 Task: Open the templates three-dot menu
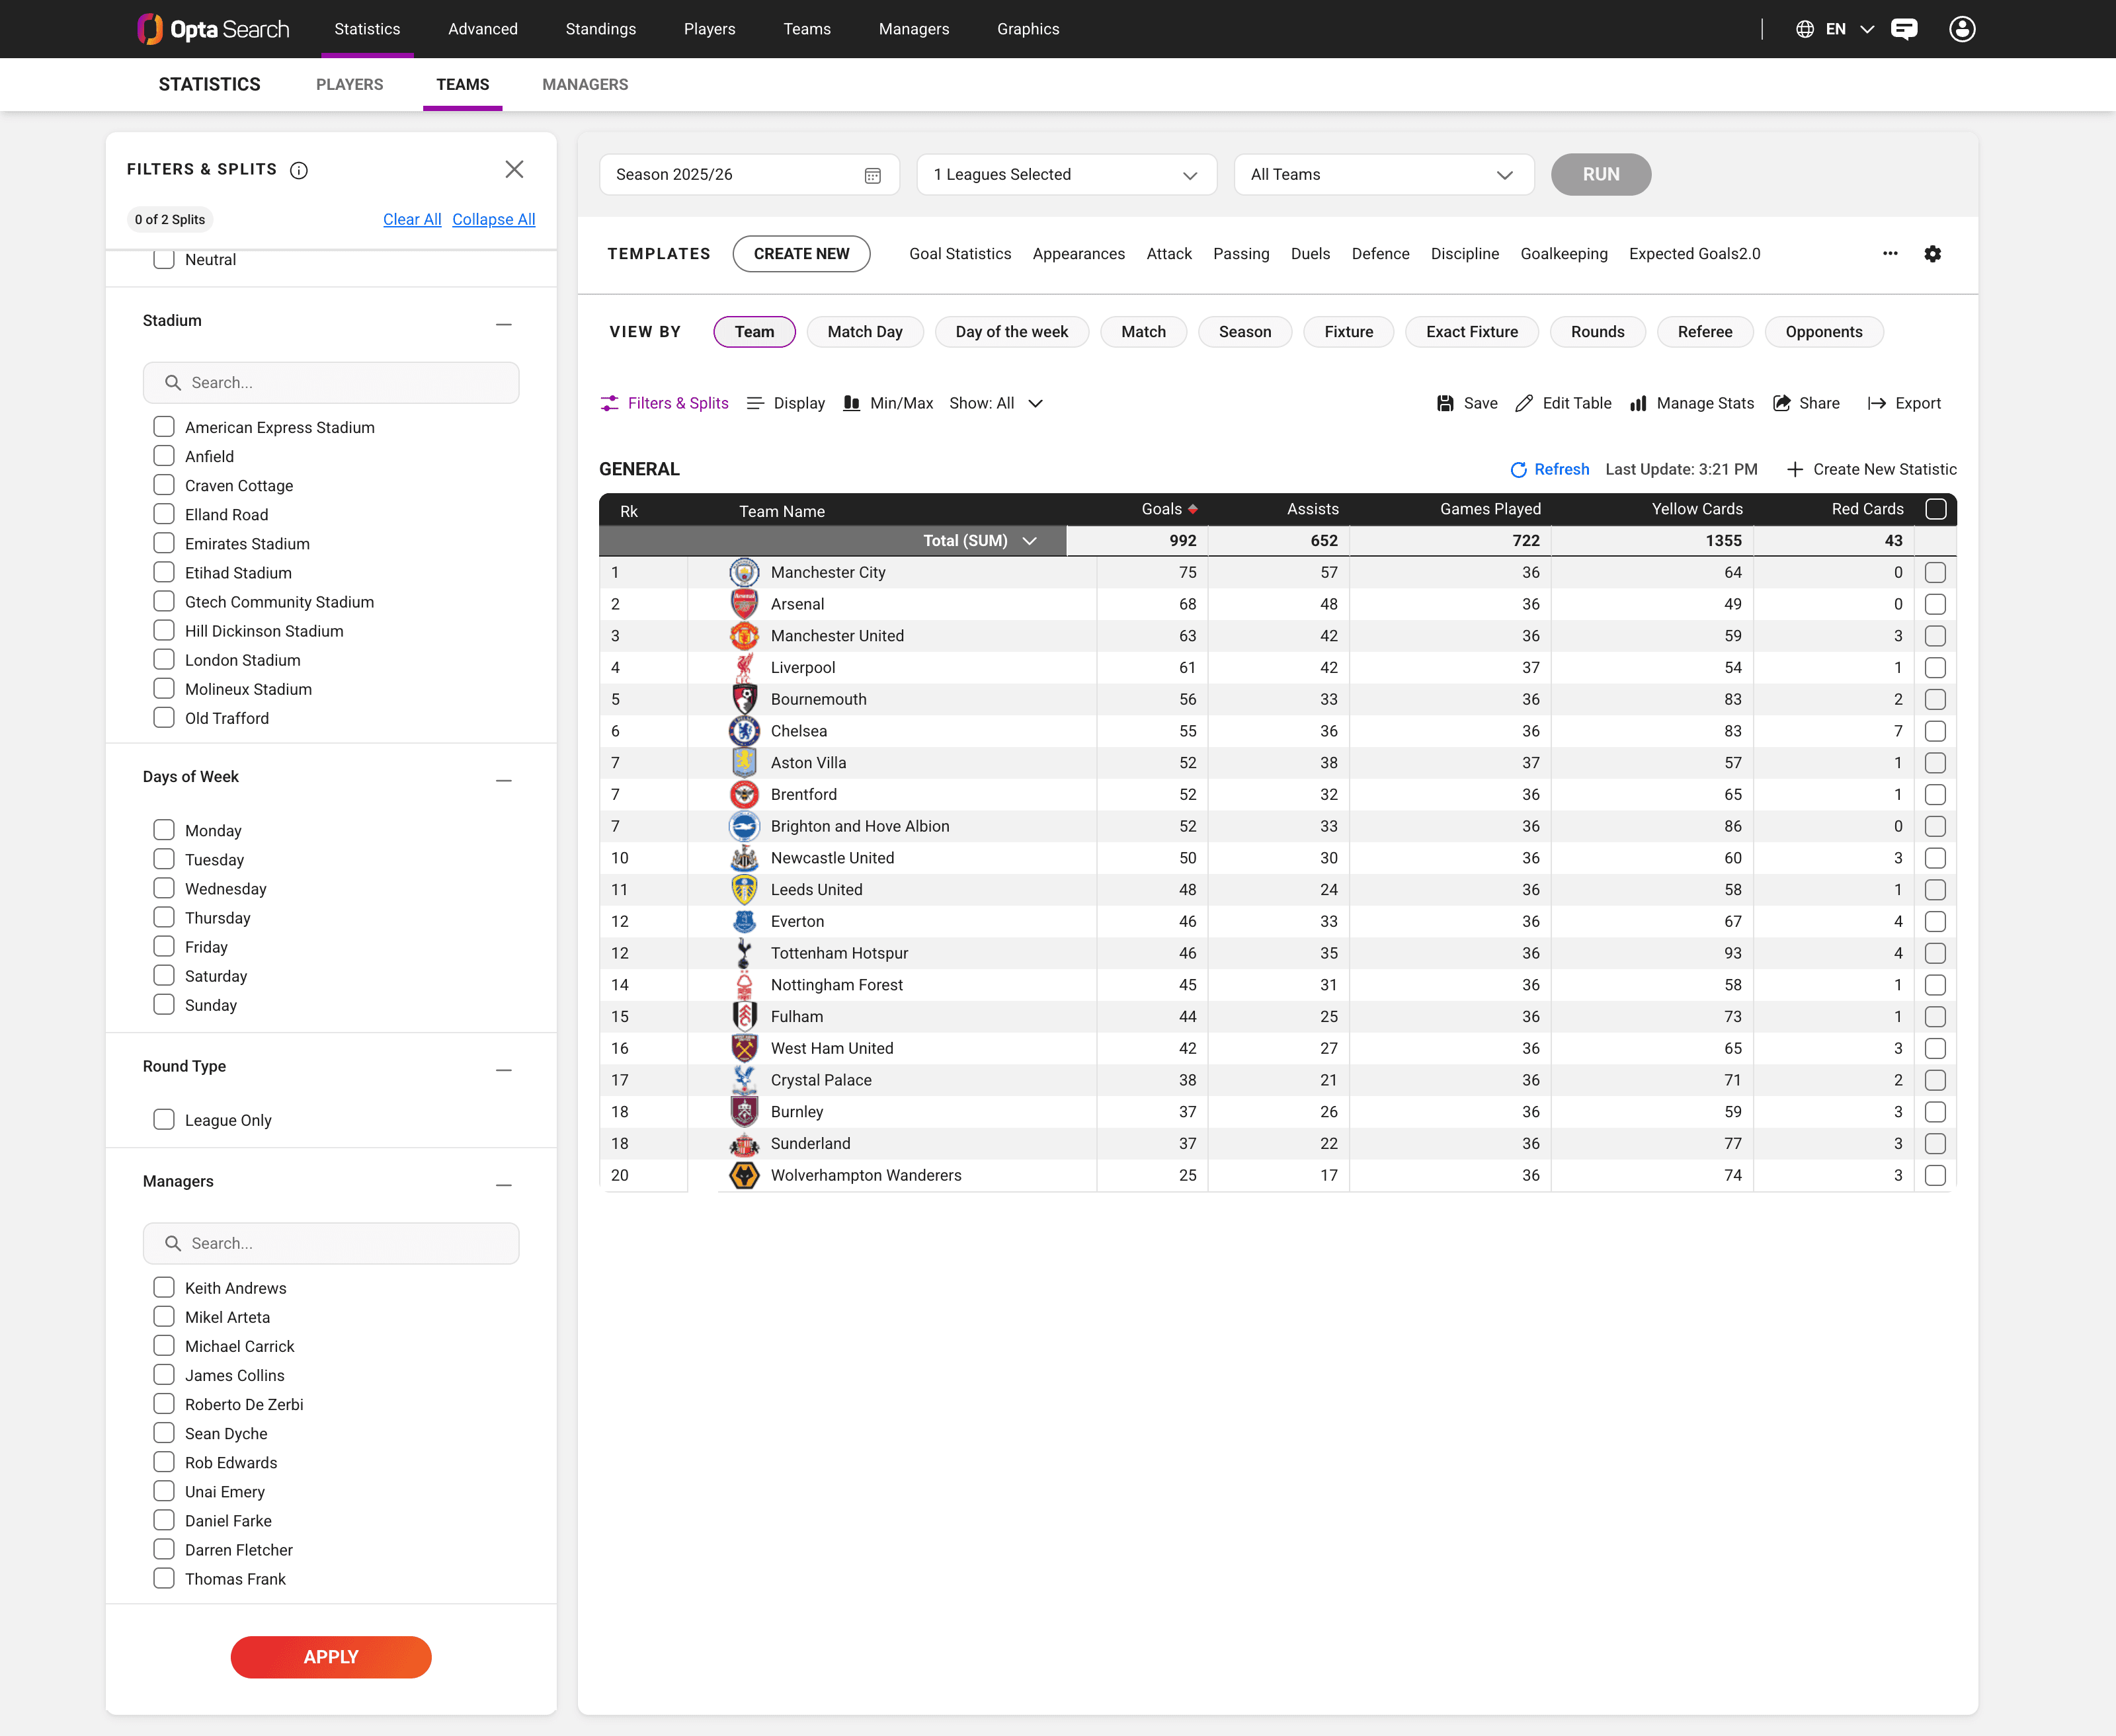point(1890,253)
